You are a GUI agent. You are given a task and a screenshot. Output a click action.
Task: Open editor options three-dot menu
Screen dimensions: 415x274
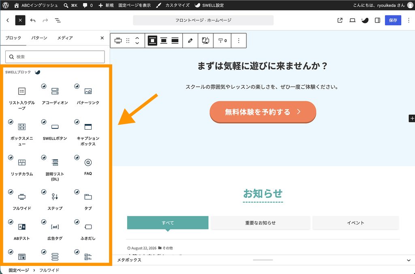coord(409,20)
